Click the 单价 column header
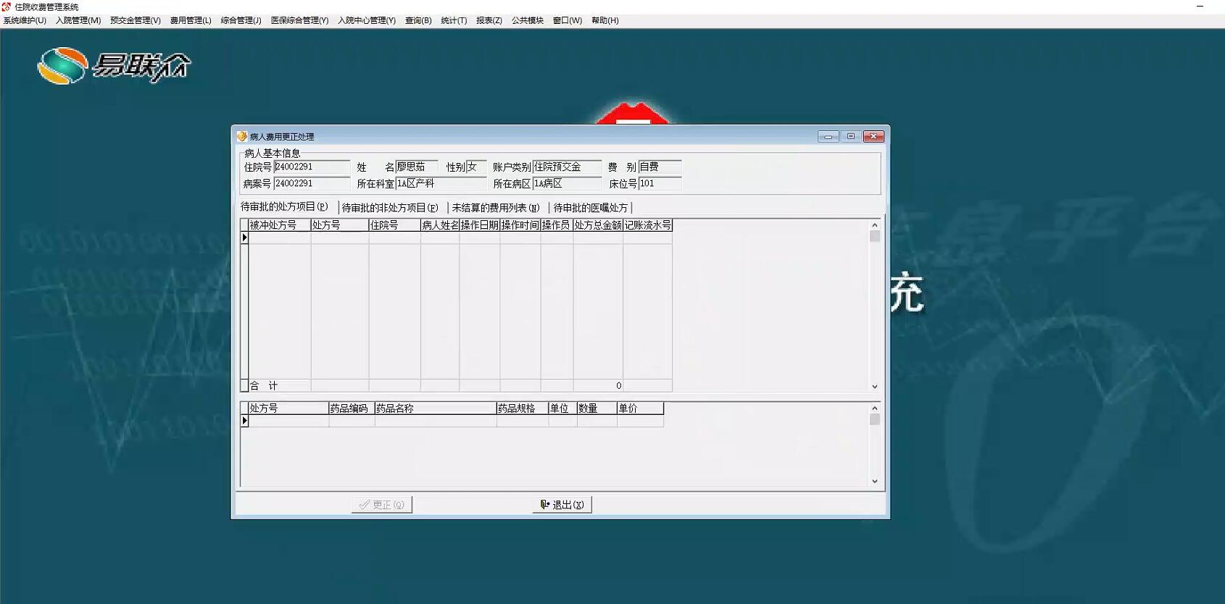Viewport: 1225px width, 604px height. 641,408
